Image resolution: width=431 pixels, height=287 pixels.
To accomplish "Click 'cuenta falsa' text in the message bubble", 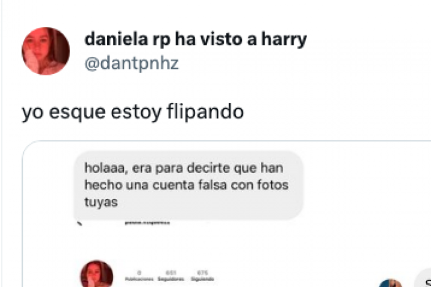I will 189,185.
